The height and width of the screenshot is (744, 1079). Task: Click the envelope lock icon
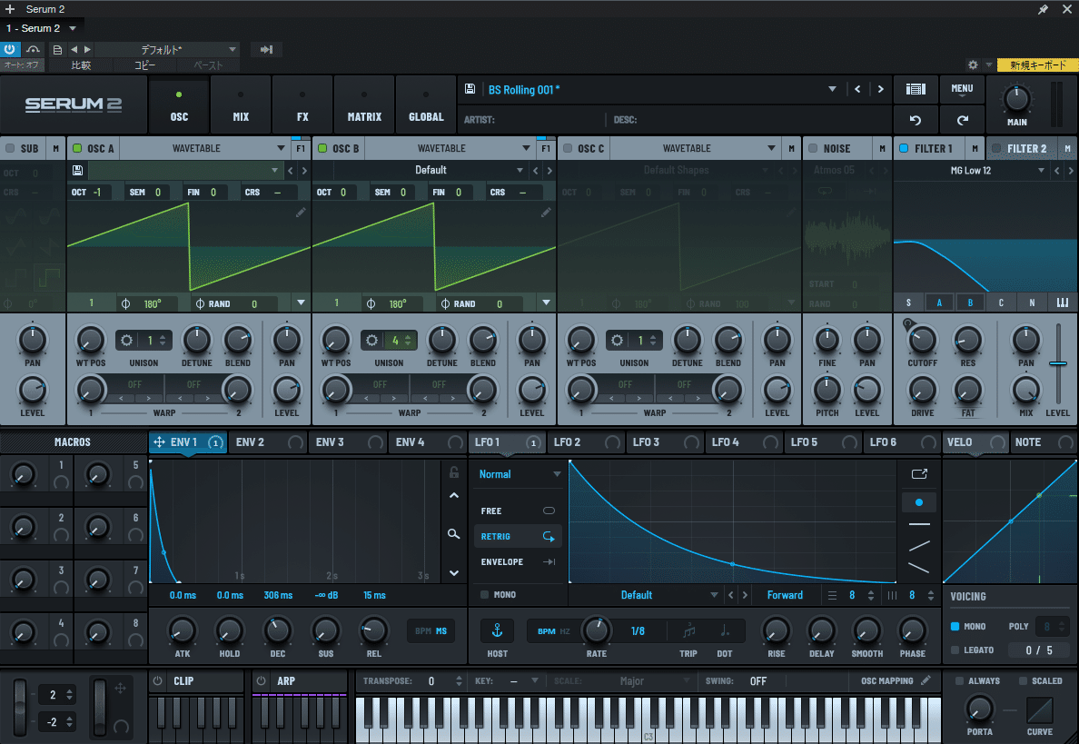point(453,472)
